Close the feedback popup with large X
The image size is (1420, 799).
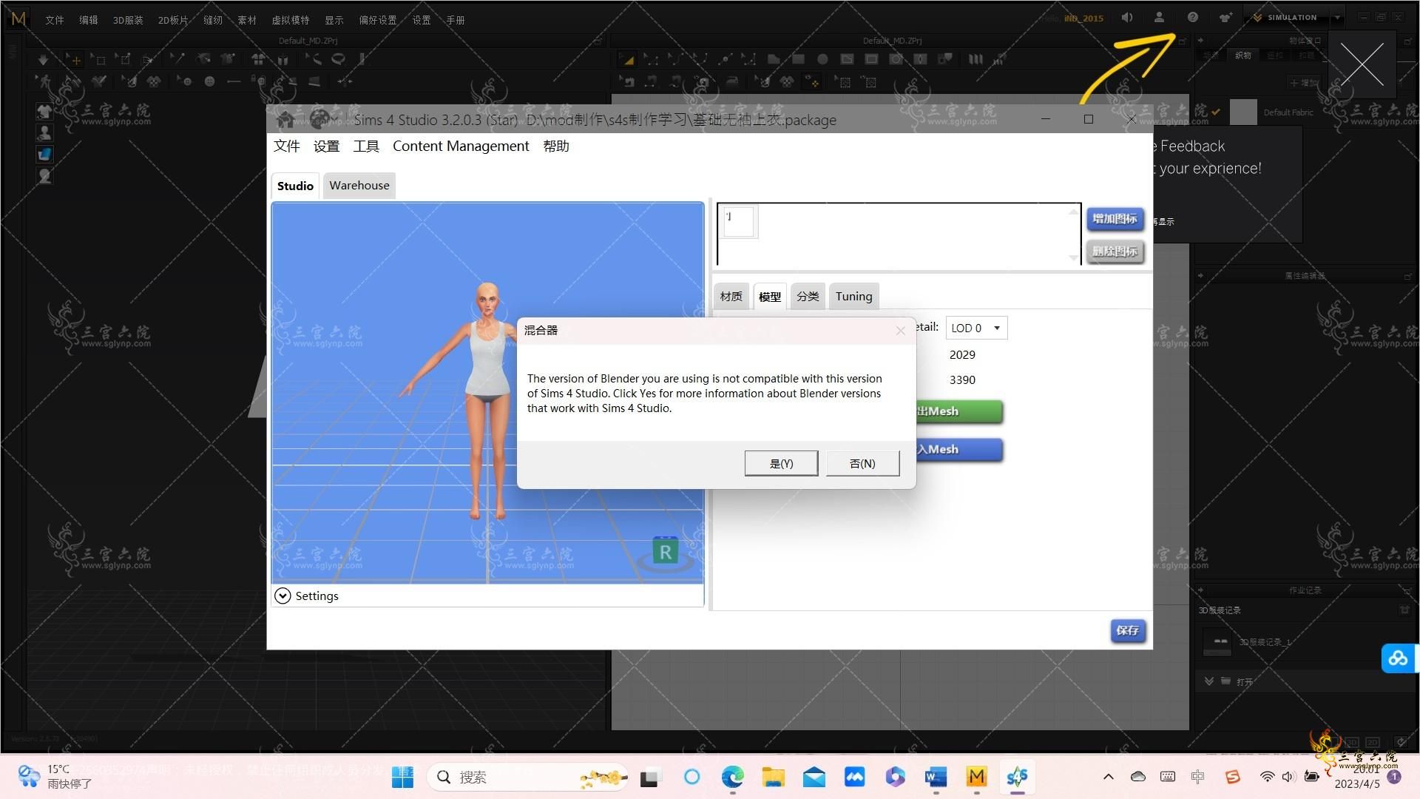pos(1362,64)
